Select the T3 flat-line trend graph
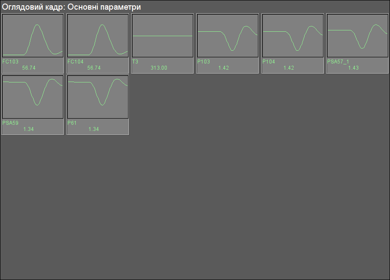 pyautogui.click(x=163, y=36)
